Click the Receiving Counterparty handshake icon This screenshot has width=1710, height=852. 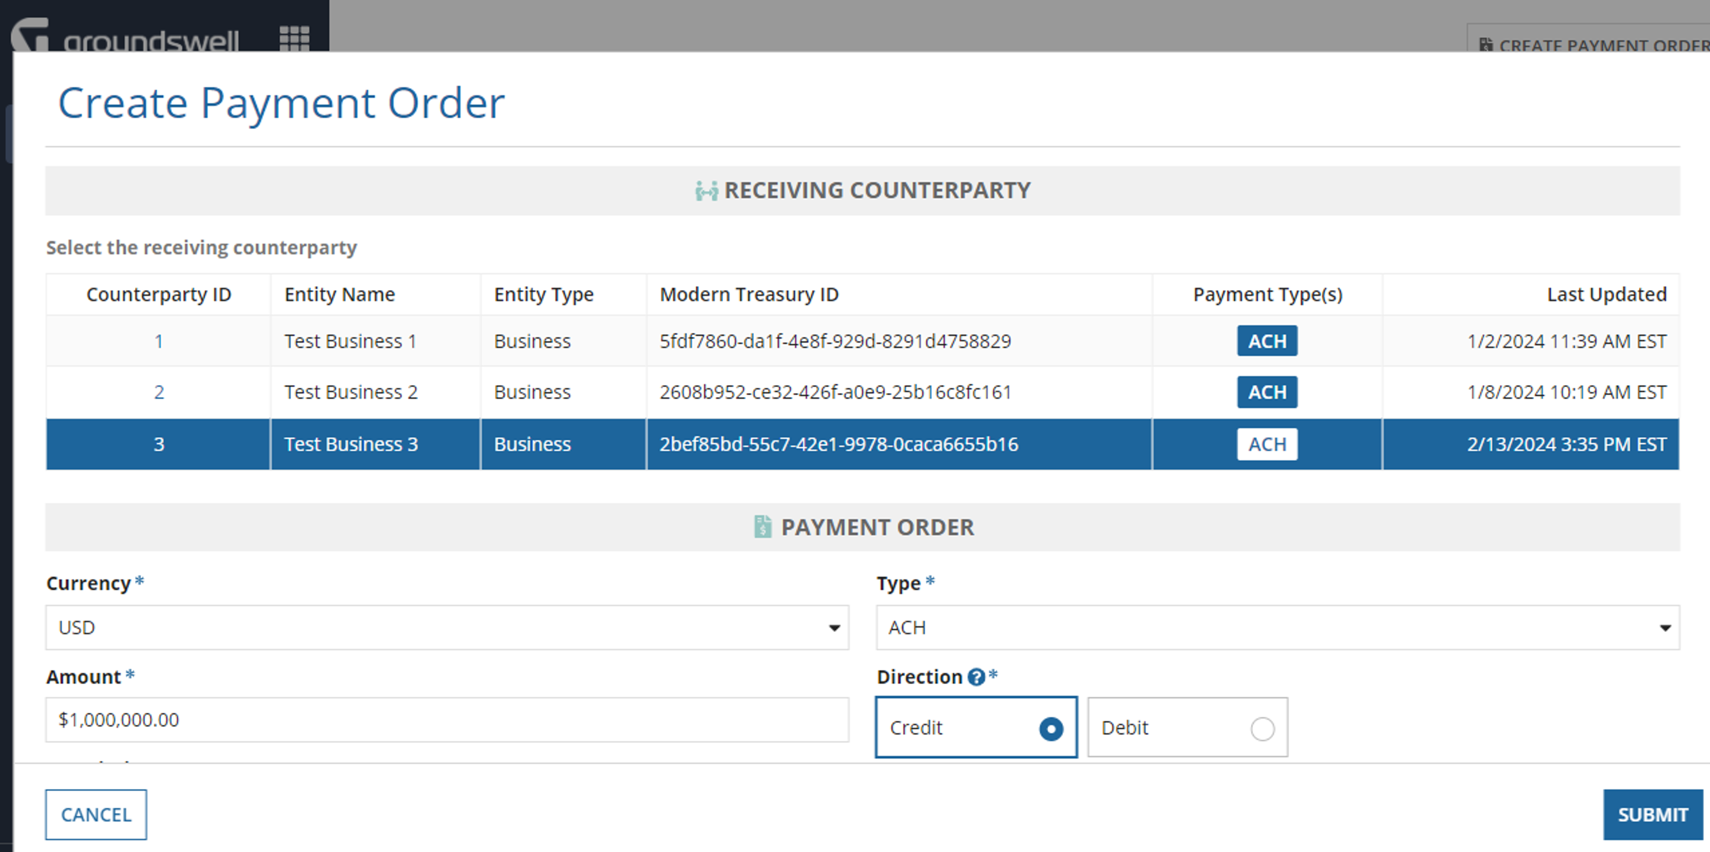pos(706,191)
